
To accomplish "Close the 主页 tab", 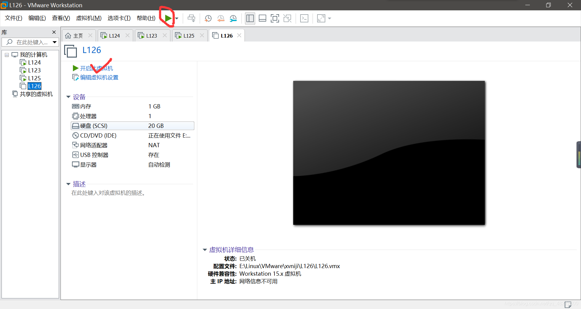I will click(90, 35).
